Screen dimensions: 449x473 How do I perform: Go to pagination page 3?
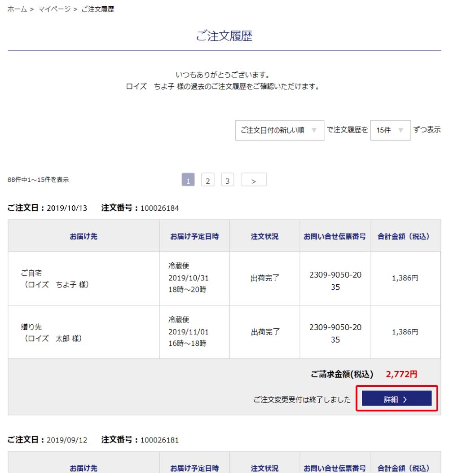228,180
